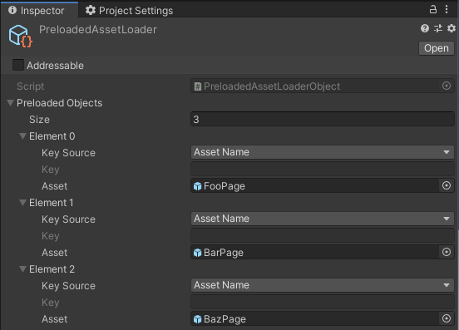
Task: Open presets slider icon in header
Action: [x=438, y=28]
